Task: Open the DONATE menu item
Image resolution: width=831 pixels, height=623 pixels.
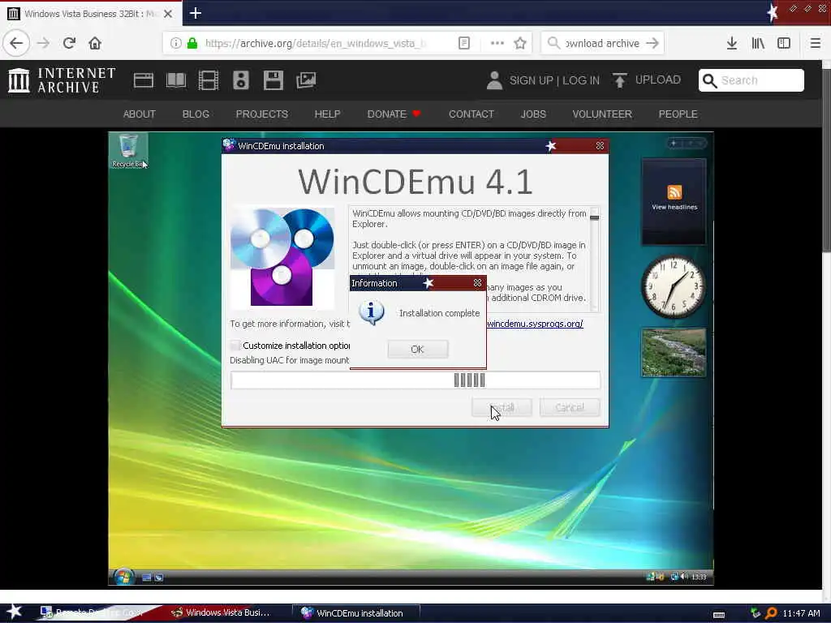Action: click(x=394, y=114)
